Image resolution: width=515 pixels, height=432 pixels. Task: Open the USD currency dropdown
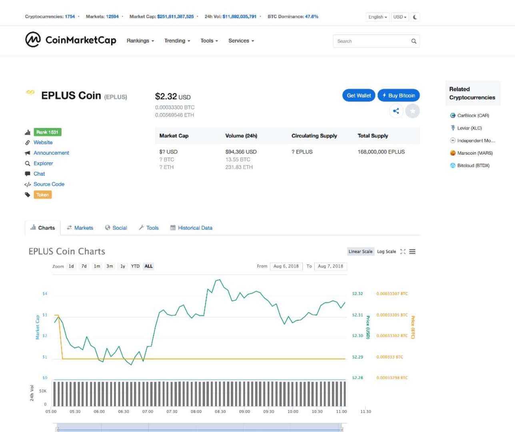(x=400, y=17)
